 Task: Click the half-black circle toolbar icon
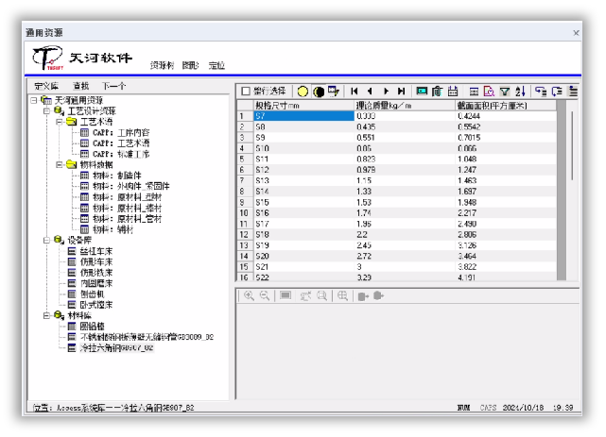pos(319,92)
